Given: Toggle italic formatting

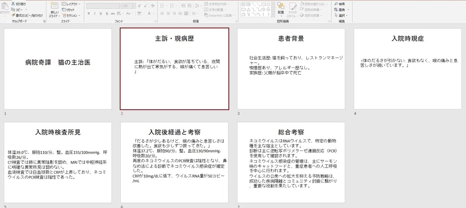Looking at the screenshot, I should coord(95,13).
